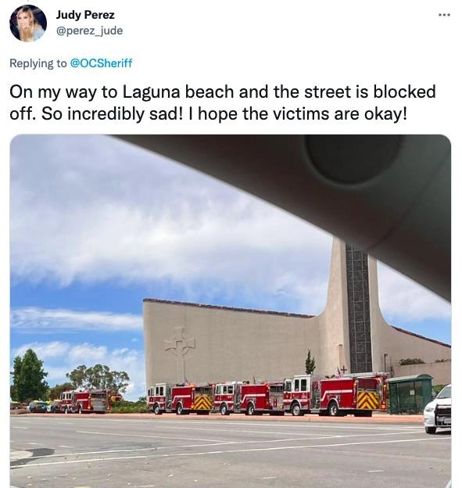Click the 'Replying to' label text
462x488 pixels.
tap(38, 63)
